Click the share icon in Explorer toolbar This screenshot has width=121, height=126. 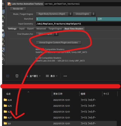click(x=8, y=76)
